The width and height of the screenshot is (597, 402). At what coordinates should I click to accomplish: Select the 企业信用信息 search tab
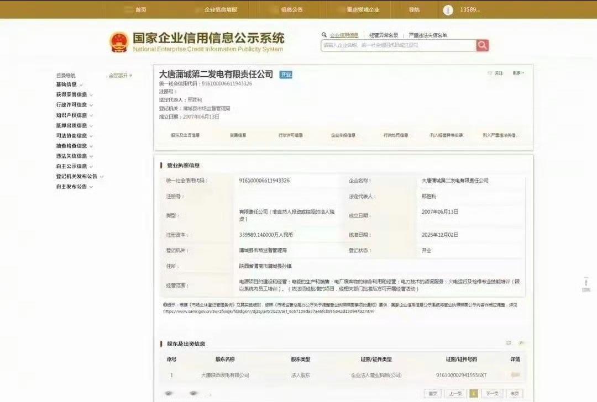(344, 35)
